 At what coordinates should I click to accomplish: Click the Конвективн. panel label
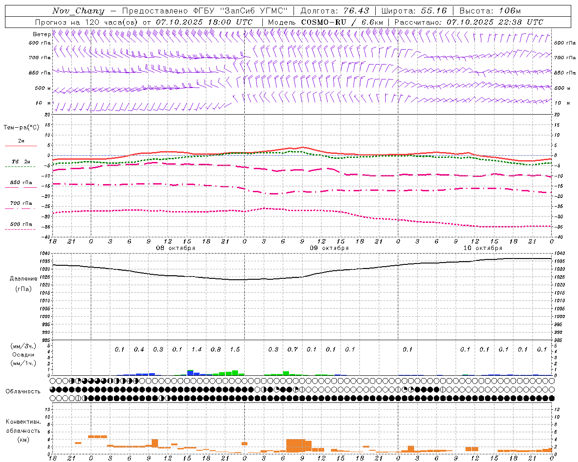[23, 422]
